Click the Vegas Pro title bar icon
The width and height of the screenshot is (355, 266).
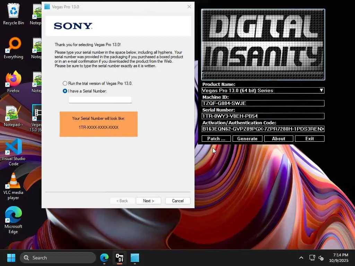point(47,7)
